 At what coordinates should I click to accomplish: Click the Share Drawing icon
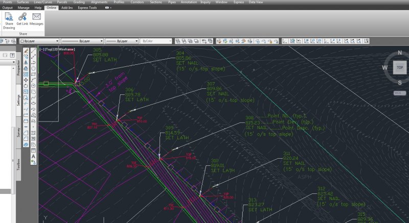tap(9, 17)
